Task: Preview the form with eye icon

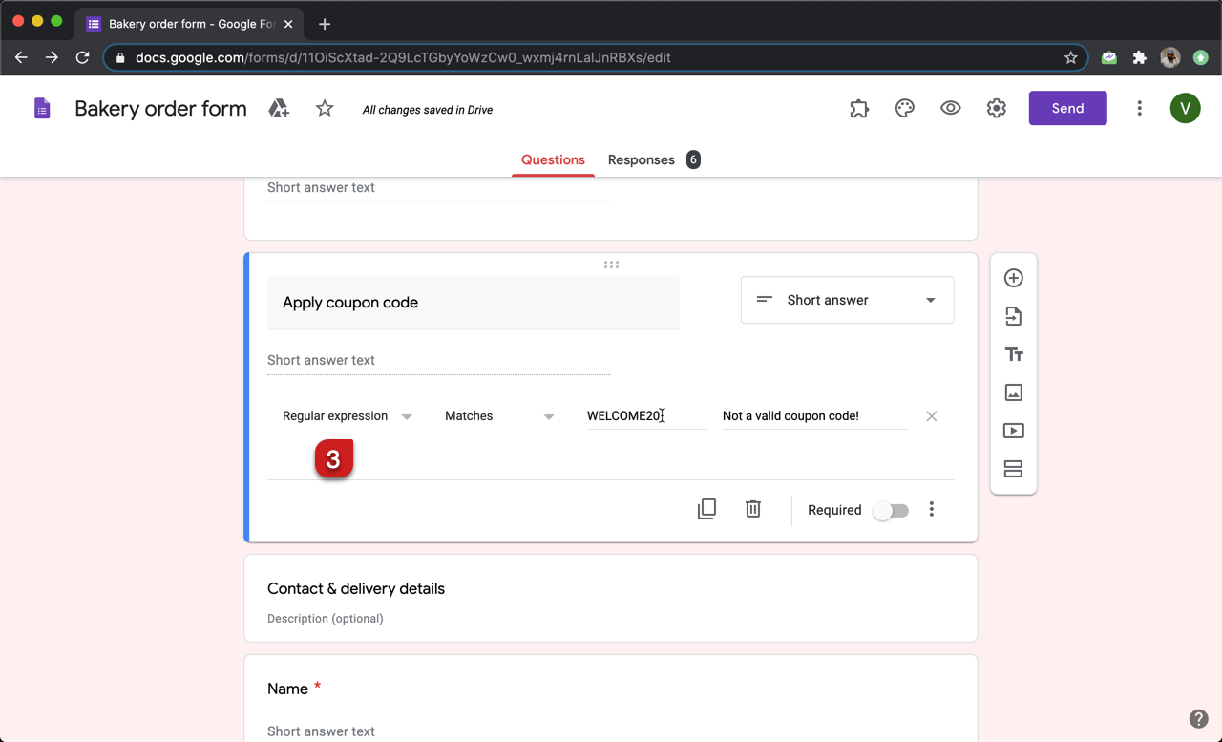Action: (950, 109)
